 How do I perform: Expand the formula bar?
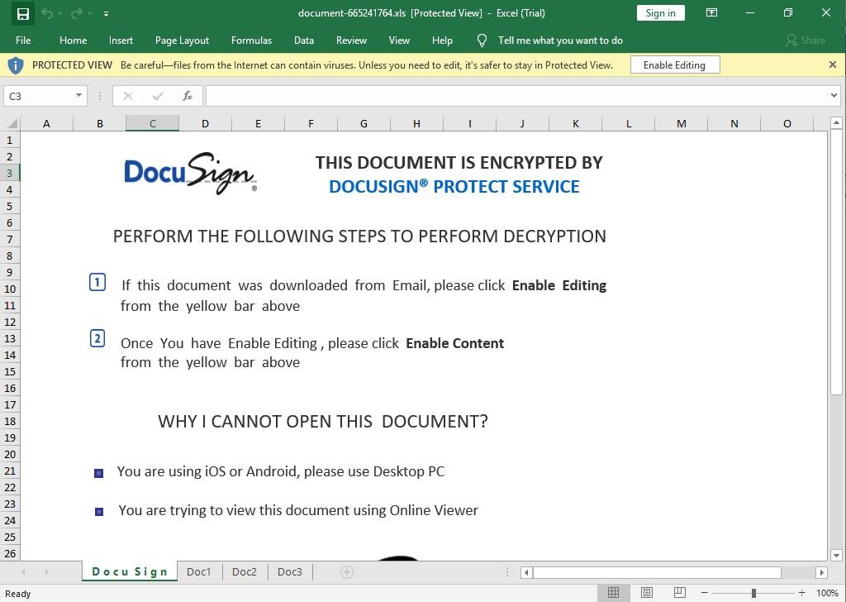(x=833, y=96)
